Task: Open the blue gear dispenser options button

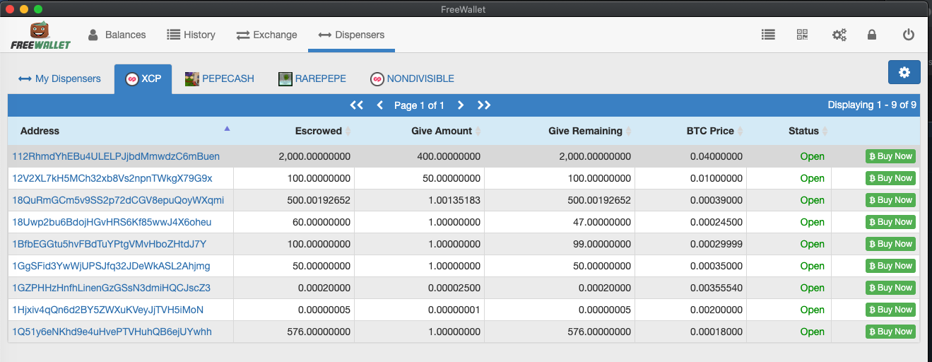Action: 904,72
